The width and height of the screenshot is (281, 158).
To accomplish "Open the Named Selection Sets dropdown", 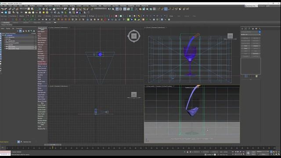I will pos(101,9).
